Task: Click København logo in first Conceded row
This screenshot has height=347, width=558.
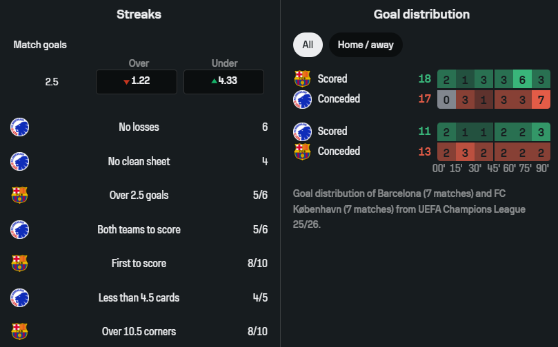Action: coord(302,98)
